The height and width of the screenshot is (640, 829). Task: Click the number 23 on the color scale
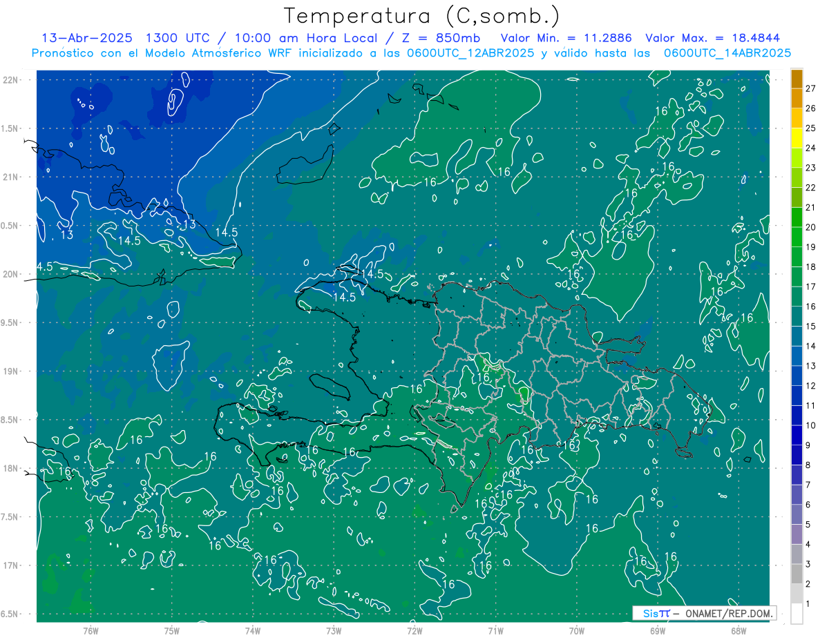(x=812, y=168)
